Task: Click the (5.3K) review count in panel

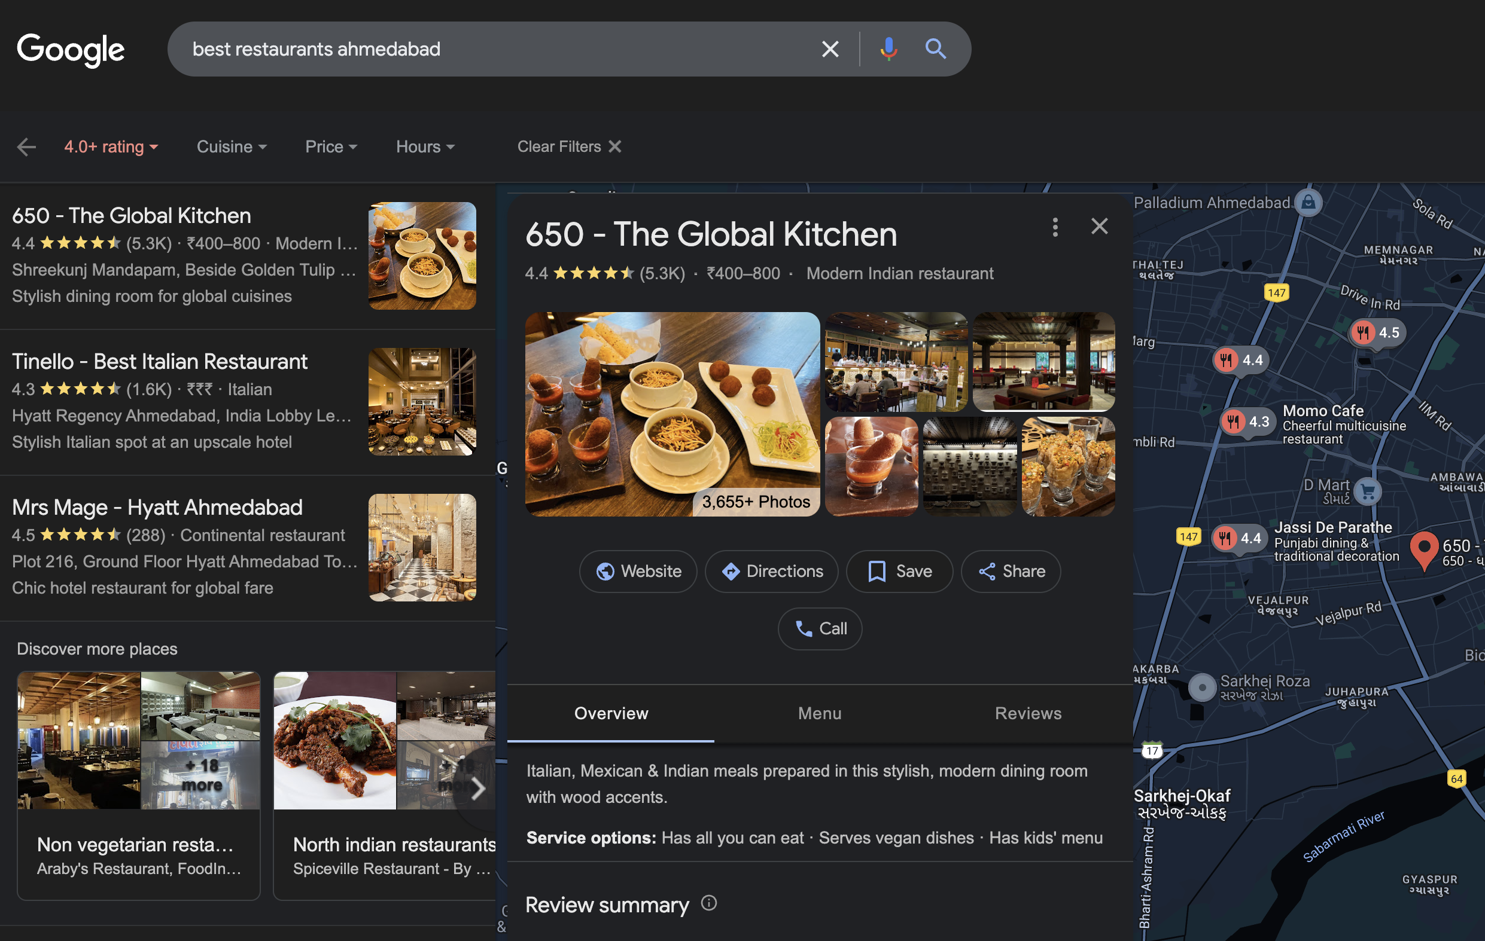Action: 662,274
